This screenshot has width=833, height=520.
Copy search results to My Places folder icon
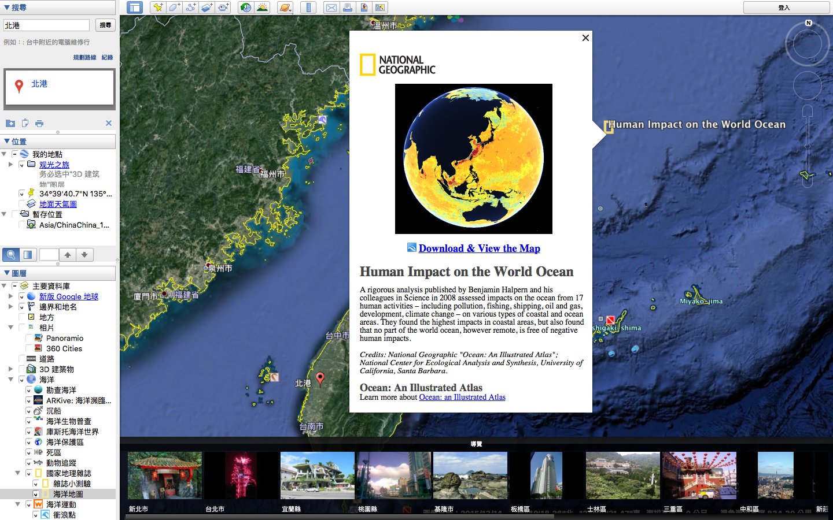10,123
